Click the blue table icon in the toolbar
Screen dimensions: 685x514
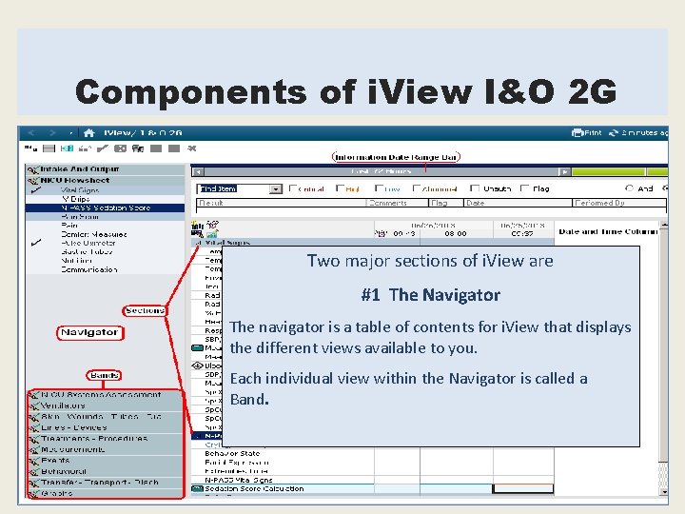click(x=67, y=148)
